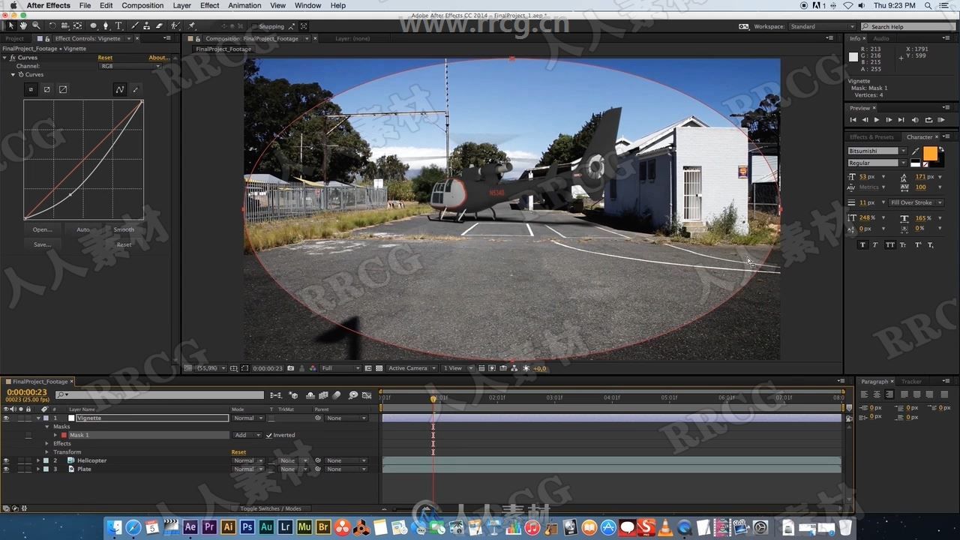
Task: Open Helicopter Parent None dropdown
Action: (346, 460)
